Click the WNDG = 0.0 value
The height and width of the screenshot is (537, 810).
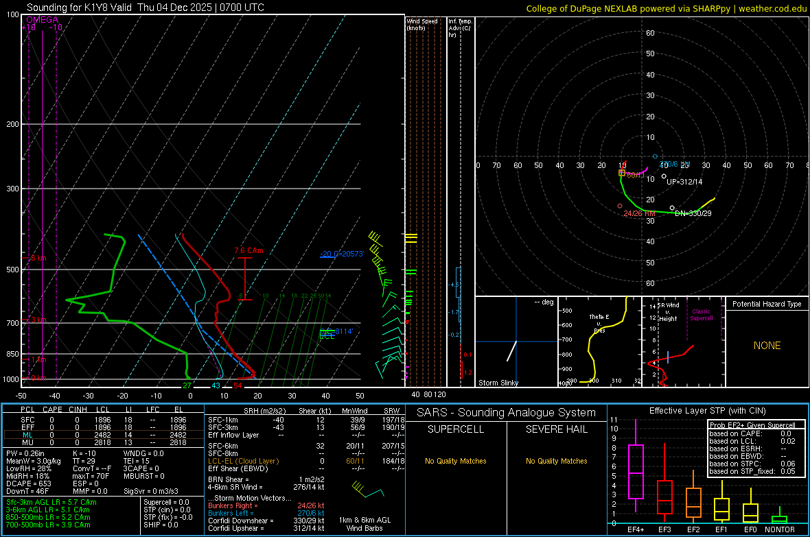(x=143, y=453)
